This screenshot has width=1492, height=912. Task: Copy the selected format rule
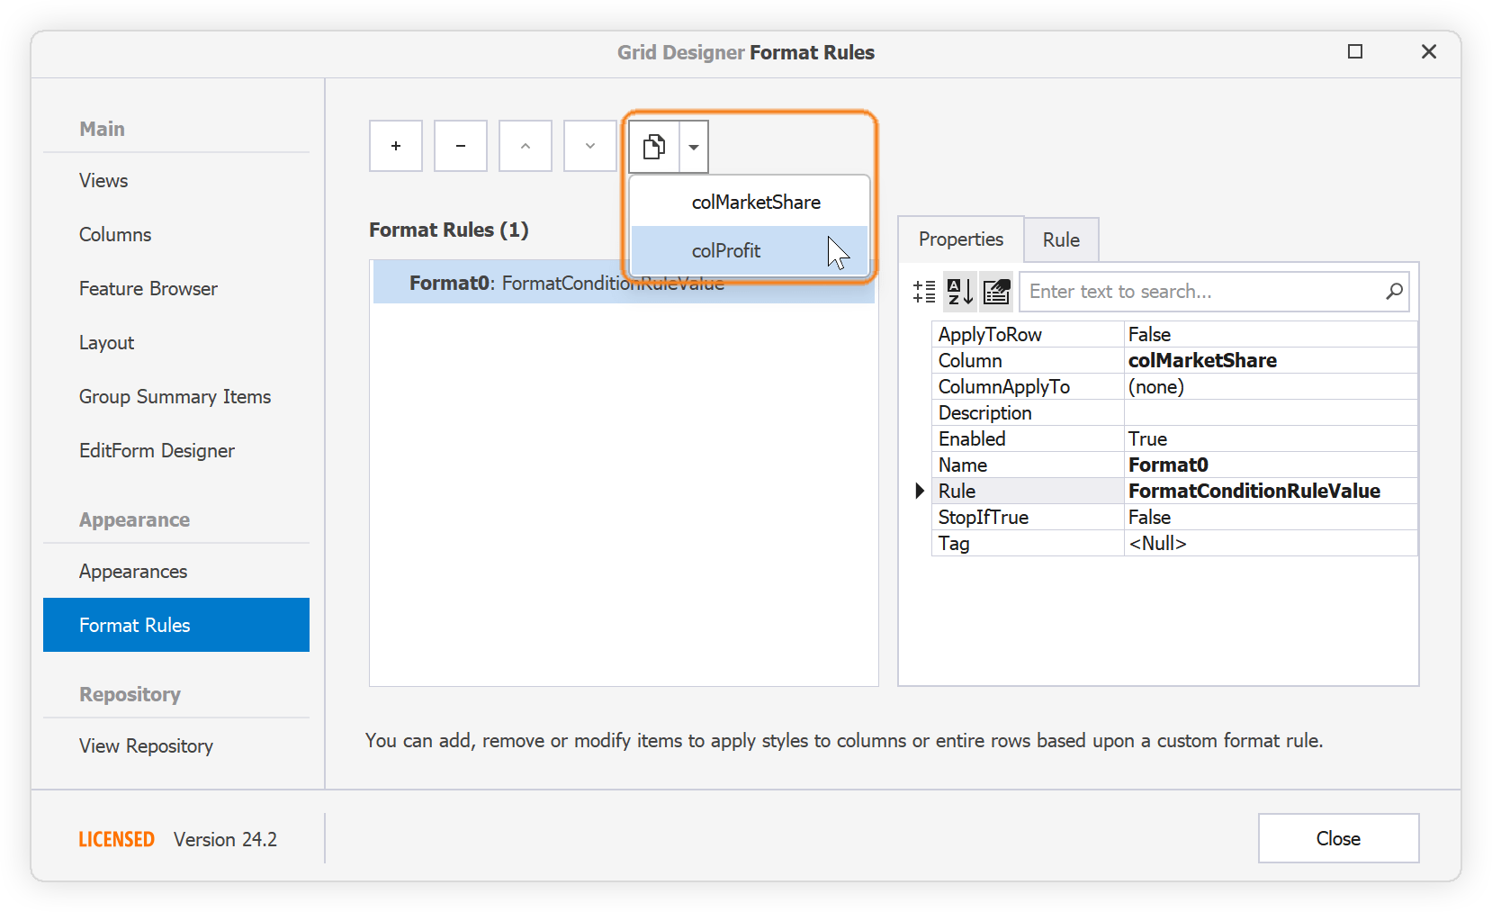point(654,145)
